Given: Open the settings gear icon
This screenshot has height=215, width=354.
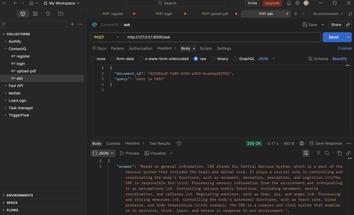Looking at the screenshot, I should [x=297, y=3].
